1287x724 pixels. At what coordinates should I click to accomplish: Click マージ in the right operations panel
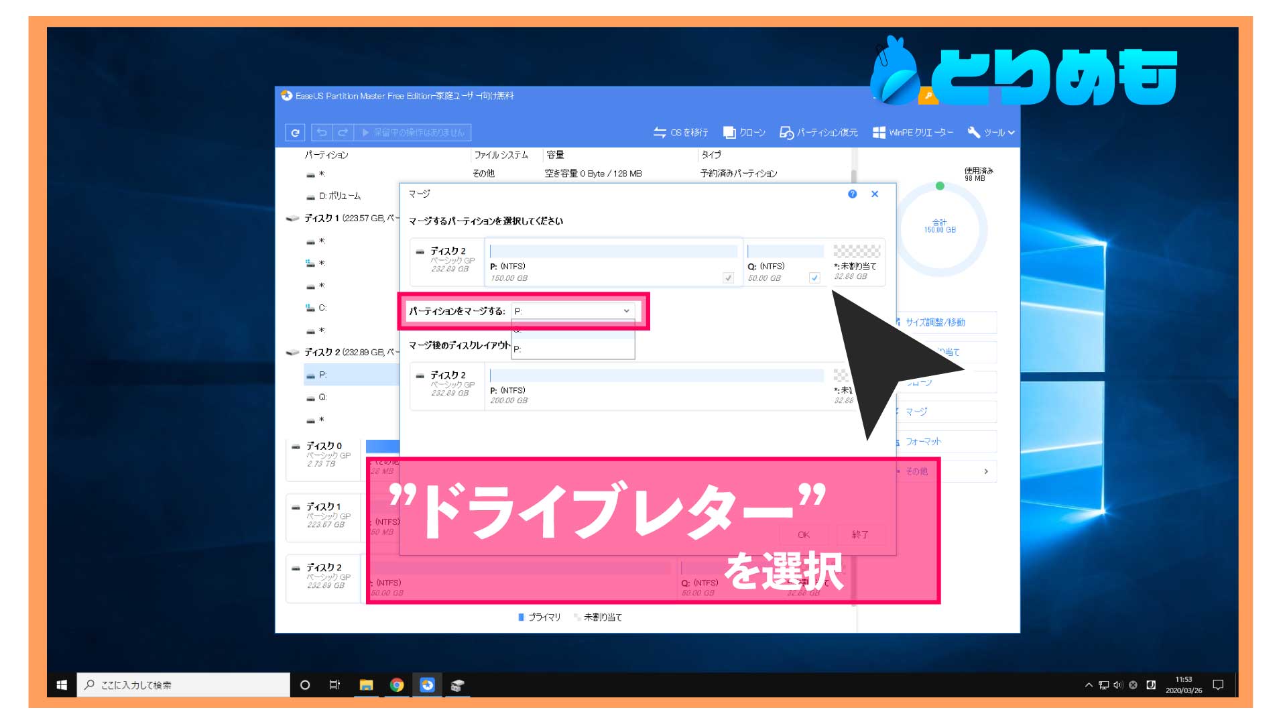pyautogui.click(x=945, y=412)
